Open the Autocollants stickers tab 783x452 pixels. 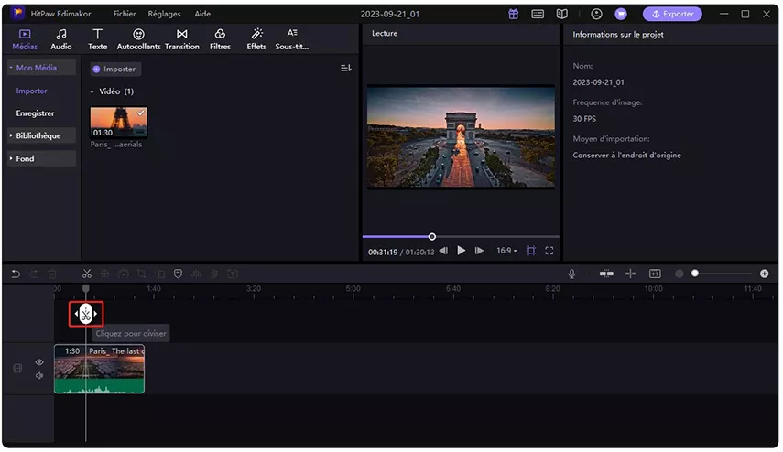pos(138,39)
